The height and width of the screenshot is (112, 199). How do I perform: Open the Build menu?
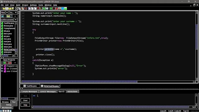[18, 5]
